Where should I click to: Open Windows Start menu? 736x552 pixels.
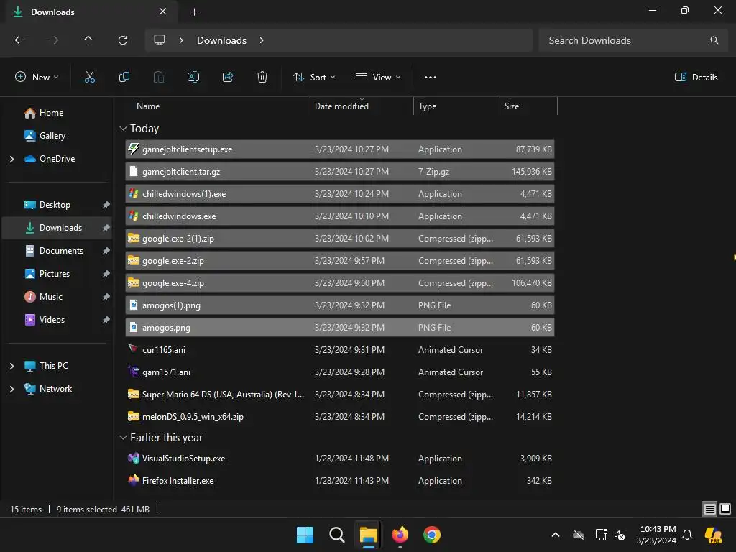point(305,535)
